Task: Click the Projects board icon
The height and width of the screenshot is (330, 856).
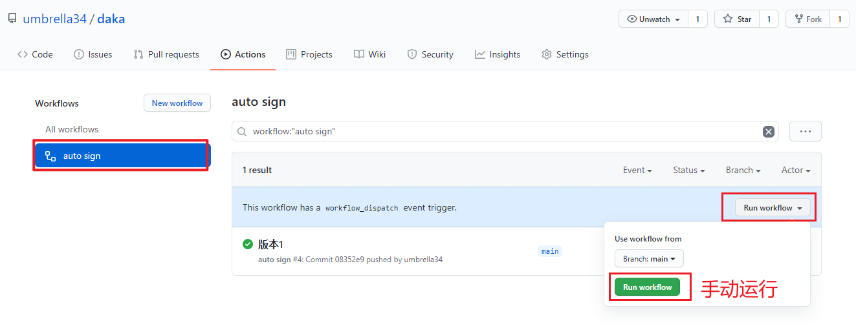Action: click(291, 54)
